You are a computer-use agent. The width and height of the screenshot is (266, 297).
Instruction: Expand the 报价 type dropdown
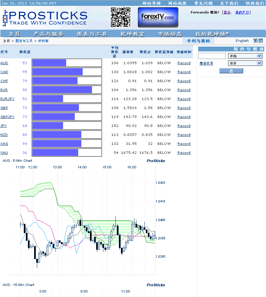(x=245, y=63)
